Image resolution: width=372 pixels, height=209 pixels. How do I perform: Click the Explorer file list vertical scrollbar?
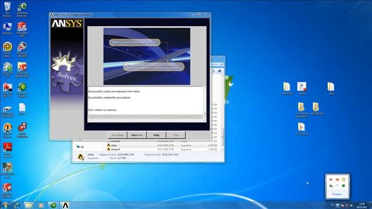tap(222, 113)
